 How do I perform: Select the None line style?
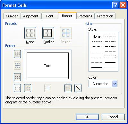(x=97, y=36)
